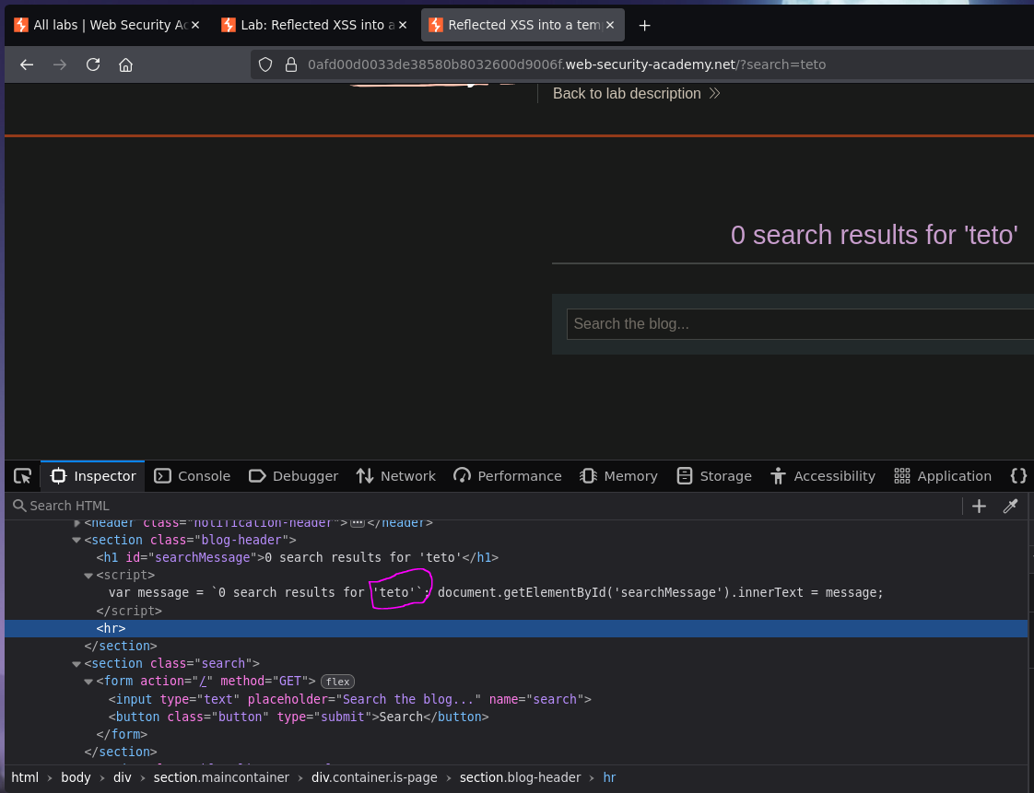This screenshot has width=1034, height=793.
Task: Open the Style Editor braces icon
Action: 1018,476
